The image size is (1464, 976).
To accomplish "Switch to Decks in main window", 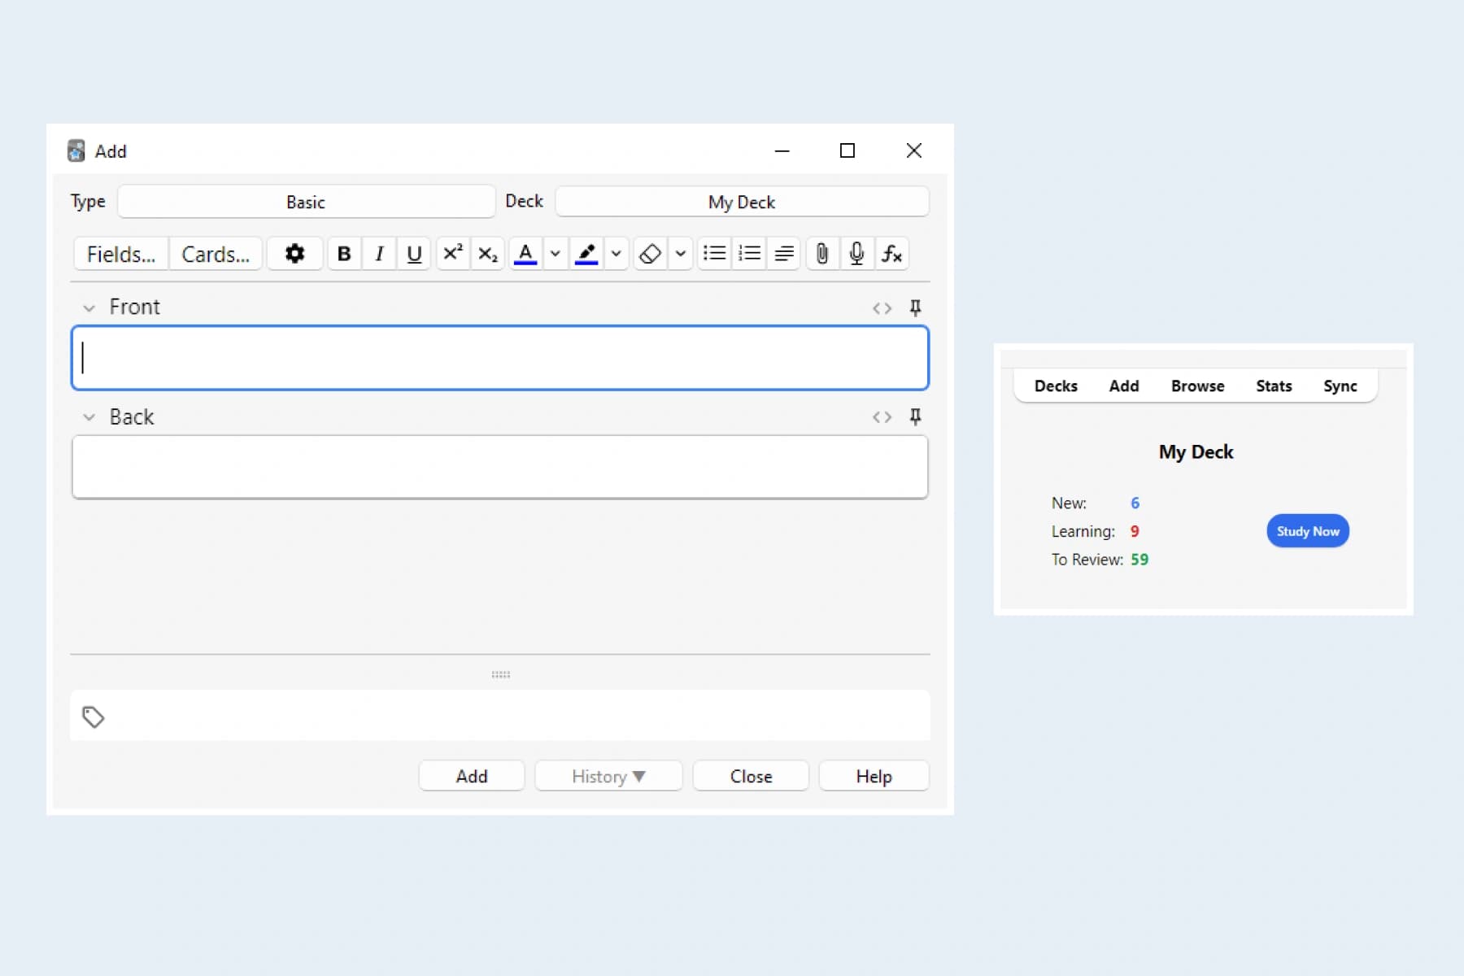I will (1056, 386).
